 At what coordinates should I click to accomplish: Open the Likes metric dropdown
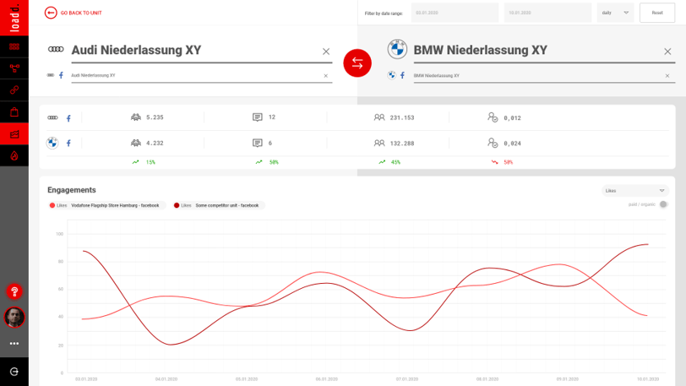point(635,191)
